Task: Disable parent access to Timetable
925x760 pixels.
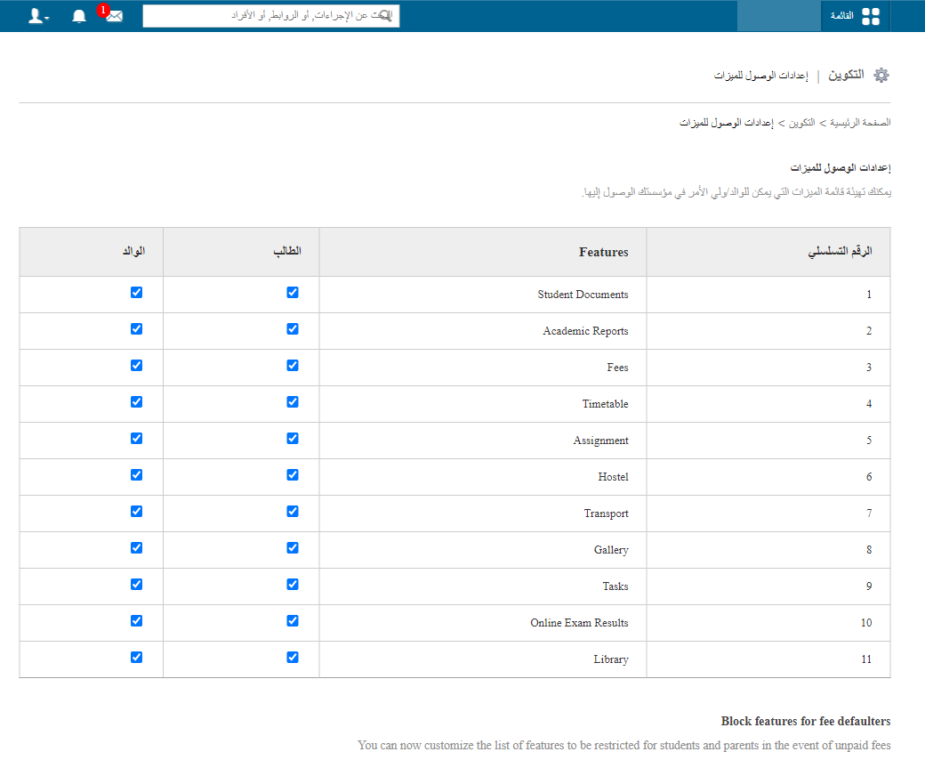Action: (x=136, y=402)
